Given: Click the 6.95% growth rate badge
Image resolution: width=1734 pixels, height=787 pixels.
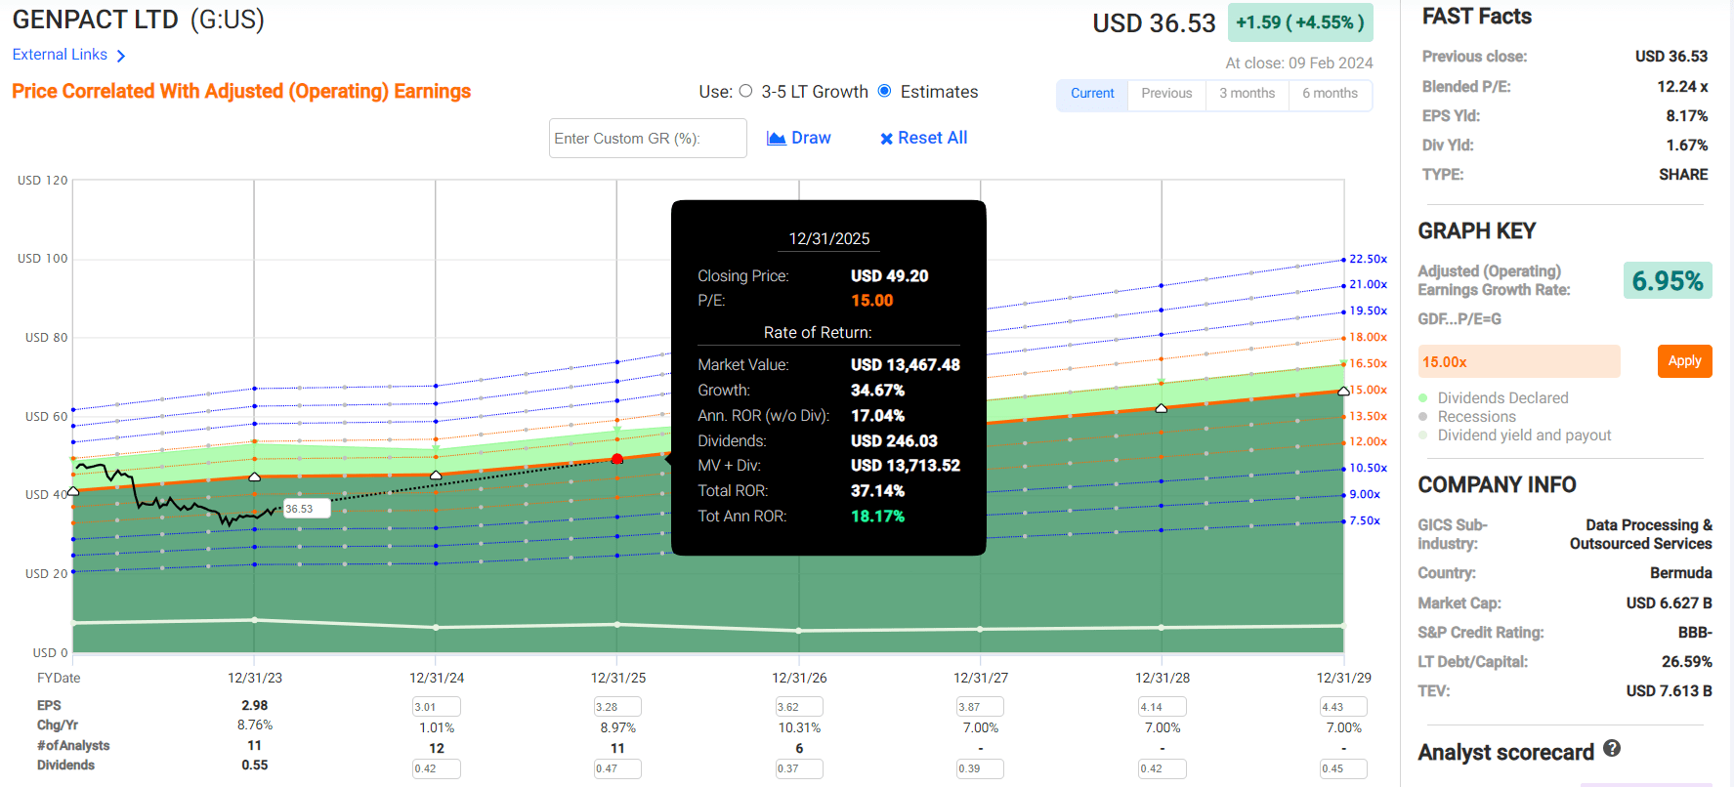Looking at the screenshot, I should (1668, 281).
